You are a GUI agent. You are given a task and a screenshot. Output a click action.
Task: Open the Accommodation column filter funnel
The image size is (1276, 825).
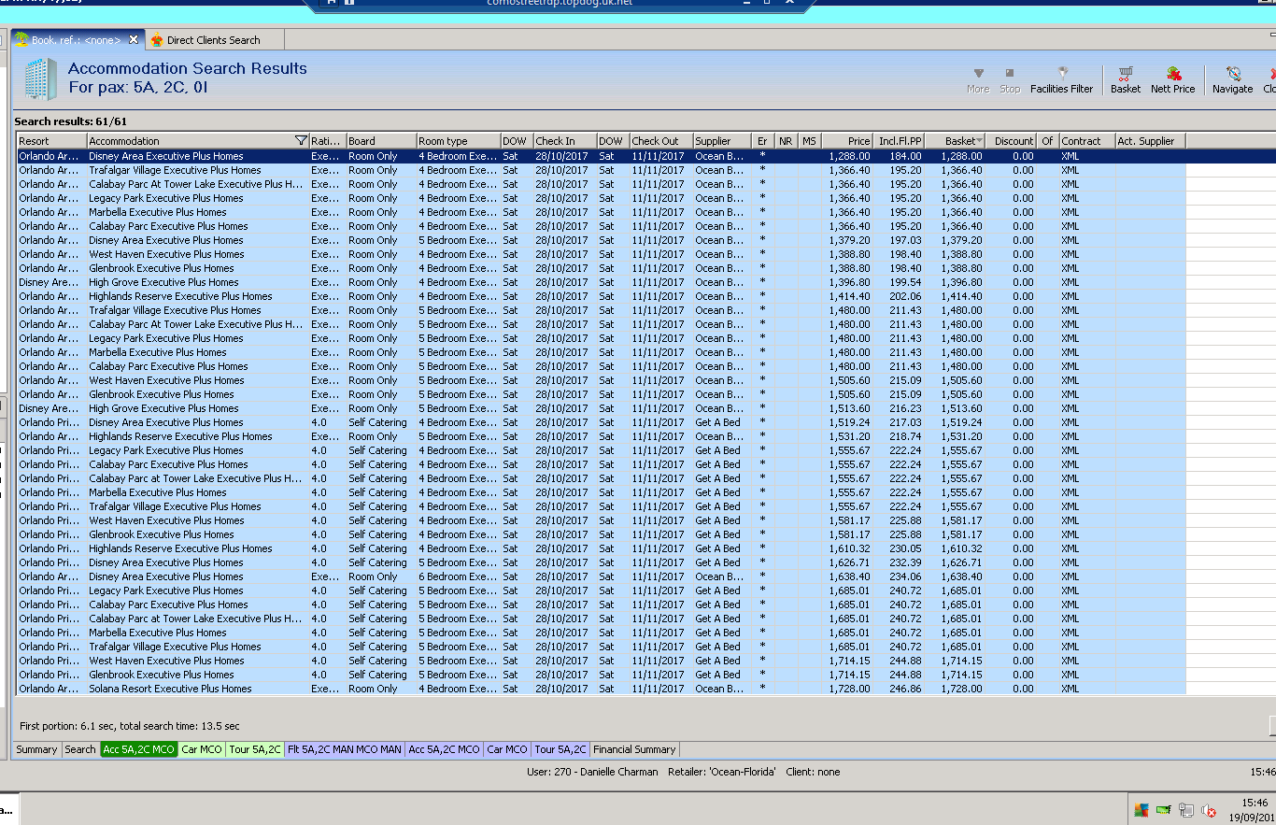(x=300, y=141)
